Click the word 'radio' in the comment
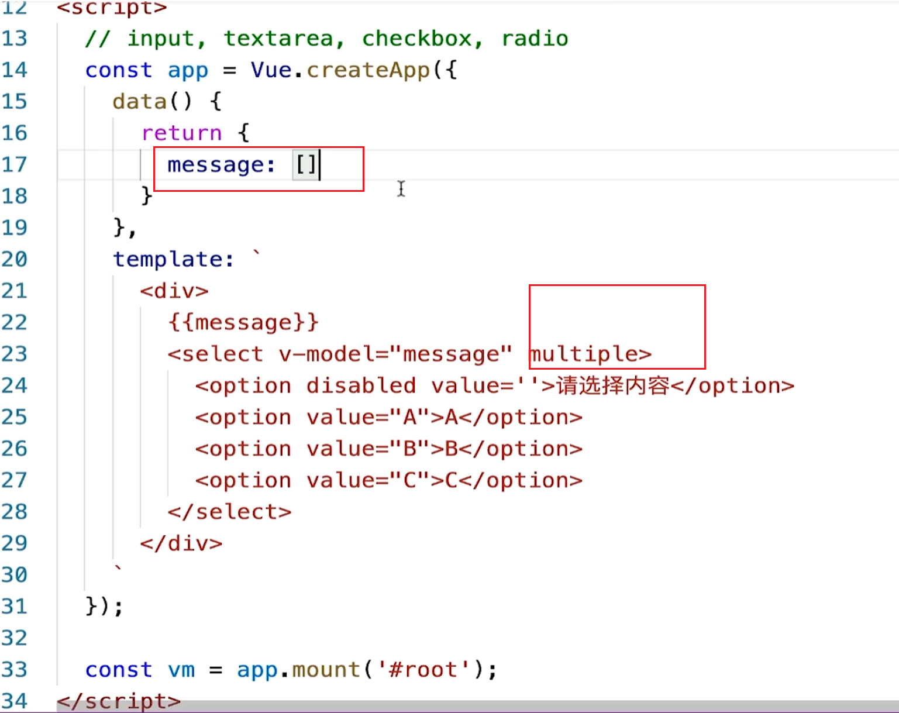 coord(535,39)
